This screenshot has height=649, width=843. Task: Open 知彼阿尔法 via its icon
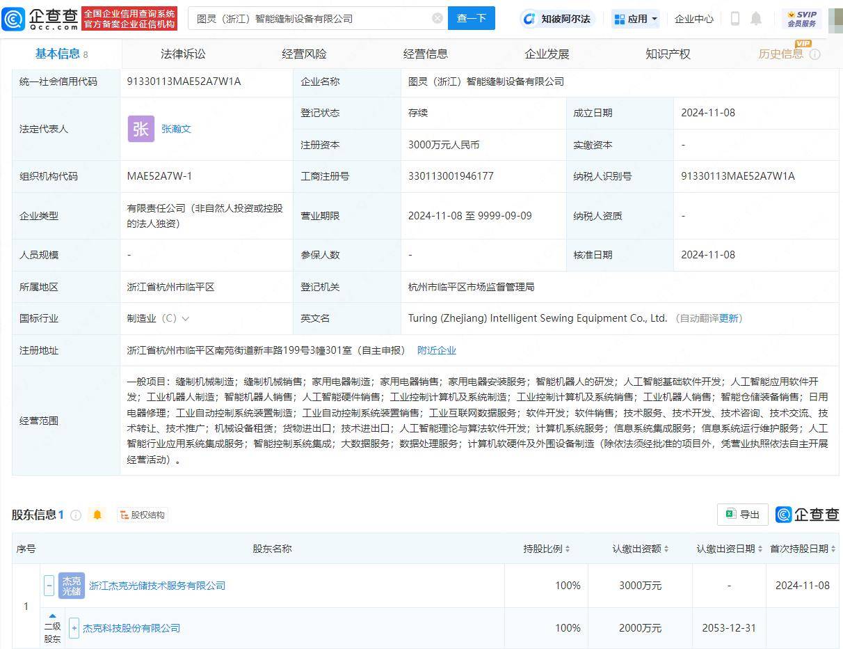pyautogui.click(x=531, y=19)
